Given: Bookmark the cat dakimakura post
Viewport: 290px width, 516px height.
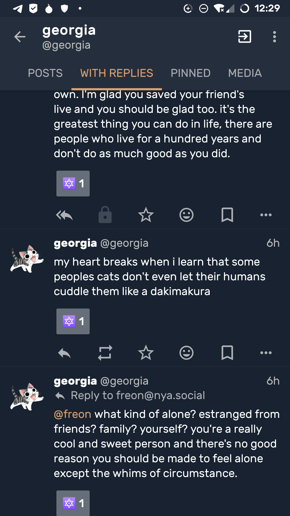Looking at the screenshot, I should [x=227, y=353].
